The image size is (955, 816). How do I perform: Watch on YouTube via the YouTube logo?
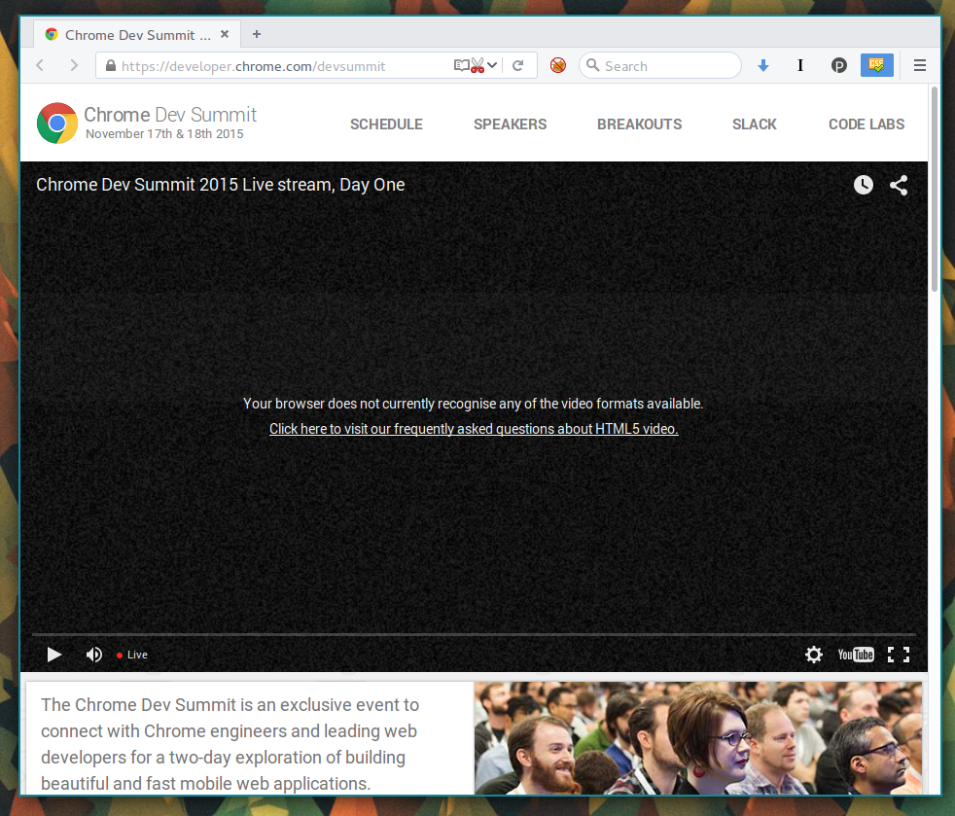[856, 655]
